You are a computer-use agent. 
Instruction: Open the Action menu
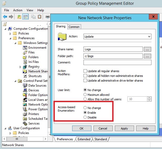coord(18,10)
